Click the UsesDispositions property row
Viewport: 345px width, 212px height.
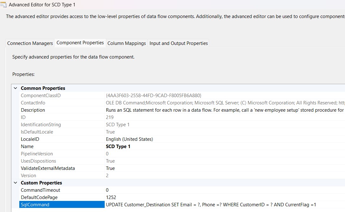coord(38,161)
